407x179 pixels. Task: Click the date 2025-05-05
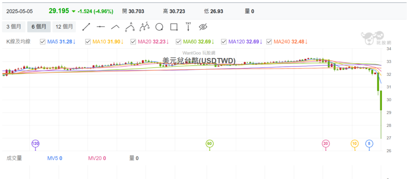(x=20, y=12)
